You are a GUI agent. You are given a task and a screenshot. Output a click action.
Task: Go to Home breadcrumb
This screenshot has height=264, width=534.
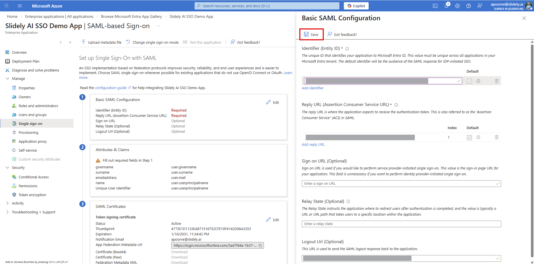tap(12, 16)
